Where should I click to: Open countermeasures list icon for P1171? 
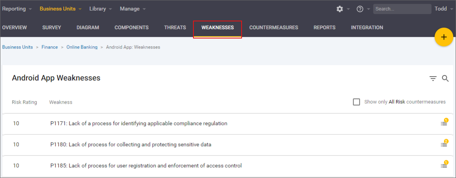(444, 123)
